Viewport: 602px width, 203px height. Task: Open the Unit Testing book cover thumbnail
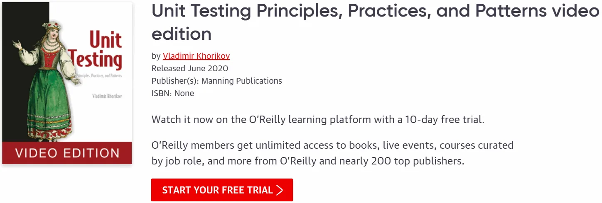click(x=67, y=83)
